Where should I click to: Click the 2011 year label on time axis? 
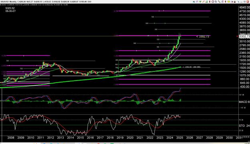point(40,138)
